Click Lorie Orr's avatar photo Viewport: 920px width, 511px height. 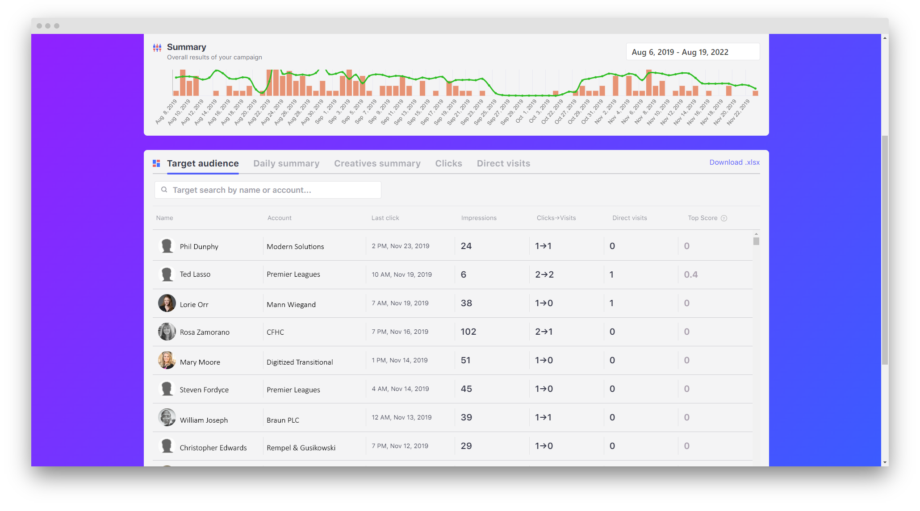click(x=167, y=303)
